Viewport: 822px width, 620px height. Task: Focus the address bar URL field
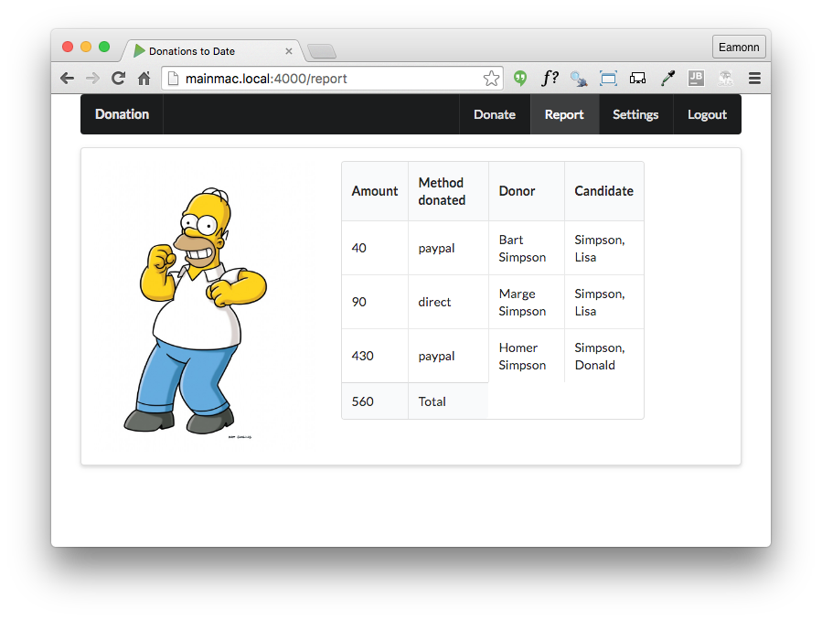[329, 79]
